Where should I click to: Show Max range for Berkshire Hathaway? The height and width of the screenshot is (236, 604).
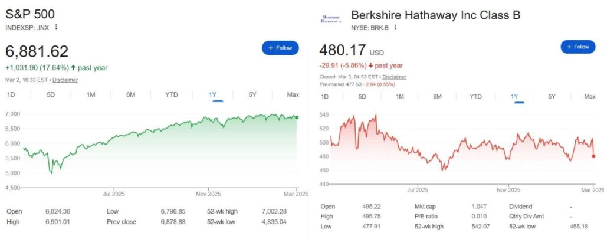click(x=589, y=97)
